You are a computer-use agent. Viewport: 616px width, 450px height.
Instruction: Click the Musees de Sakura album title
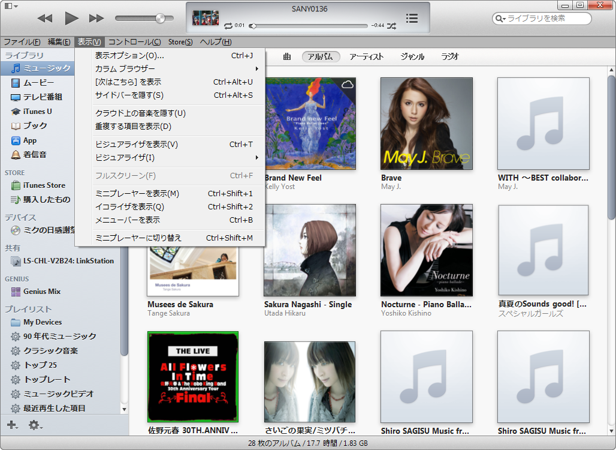pyautogui.click(x=180, y=304)
